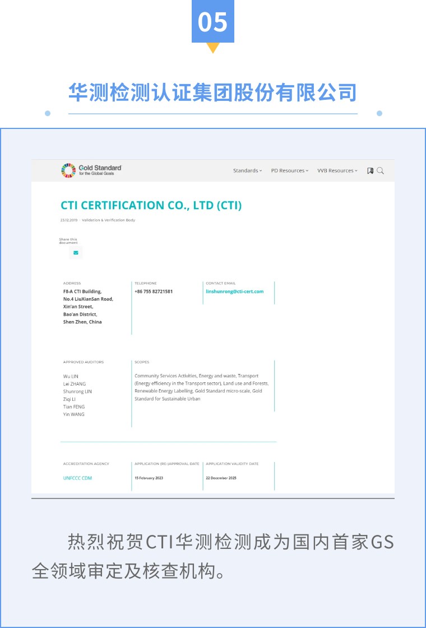Screen dimensions: 426x628
Task: Click the 'Share this document' text
Action: point(68,241)
